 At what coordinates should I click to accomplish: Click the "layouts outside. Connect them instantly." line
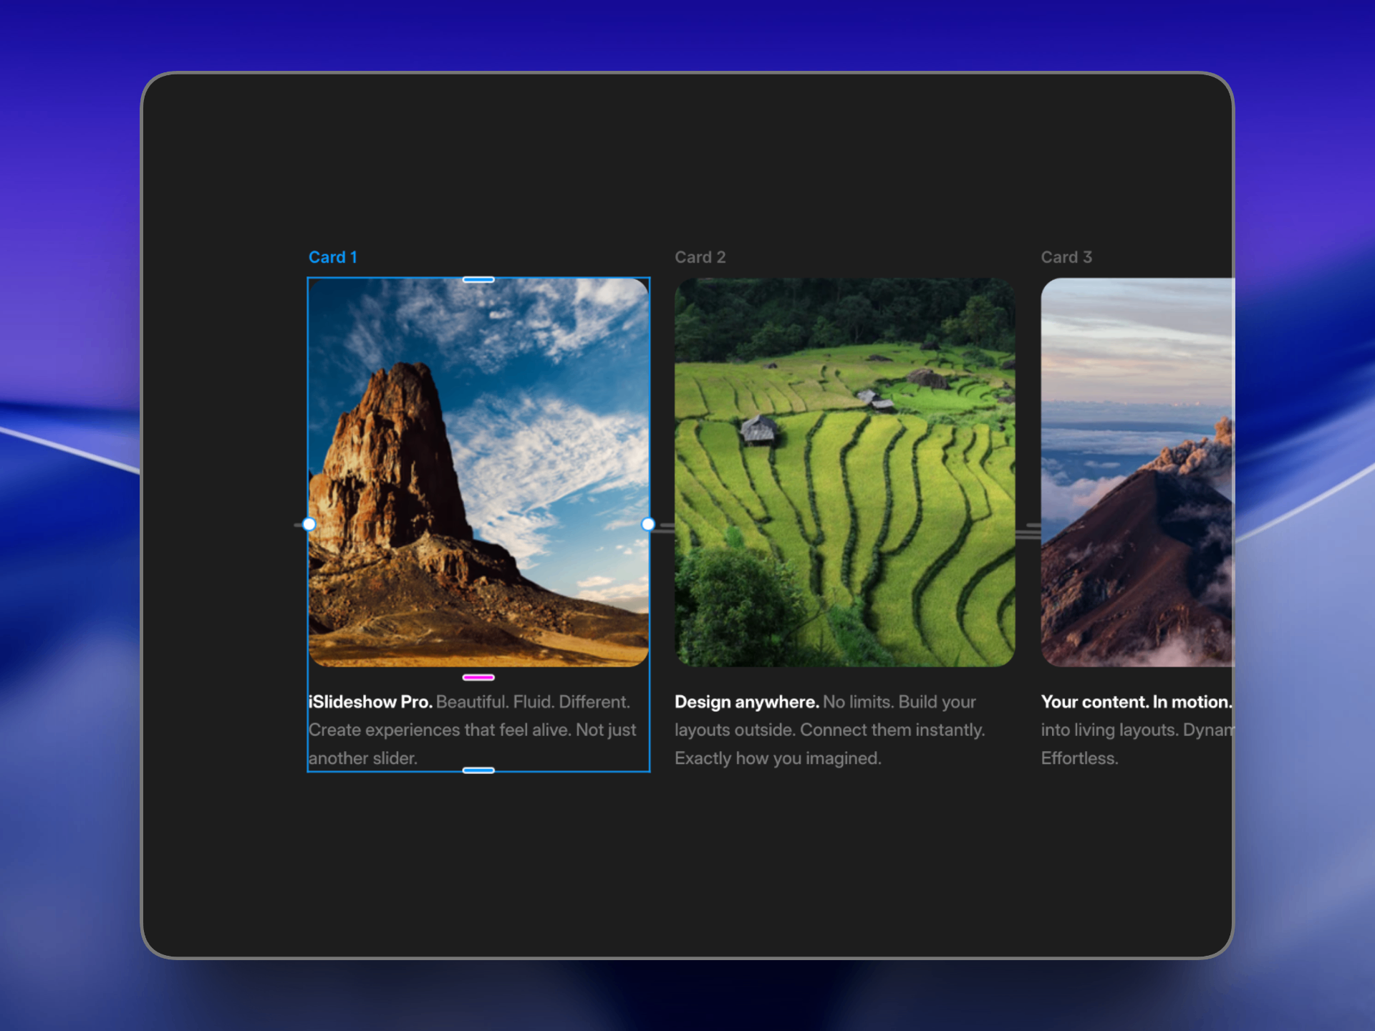[829, 730]
